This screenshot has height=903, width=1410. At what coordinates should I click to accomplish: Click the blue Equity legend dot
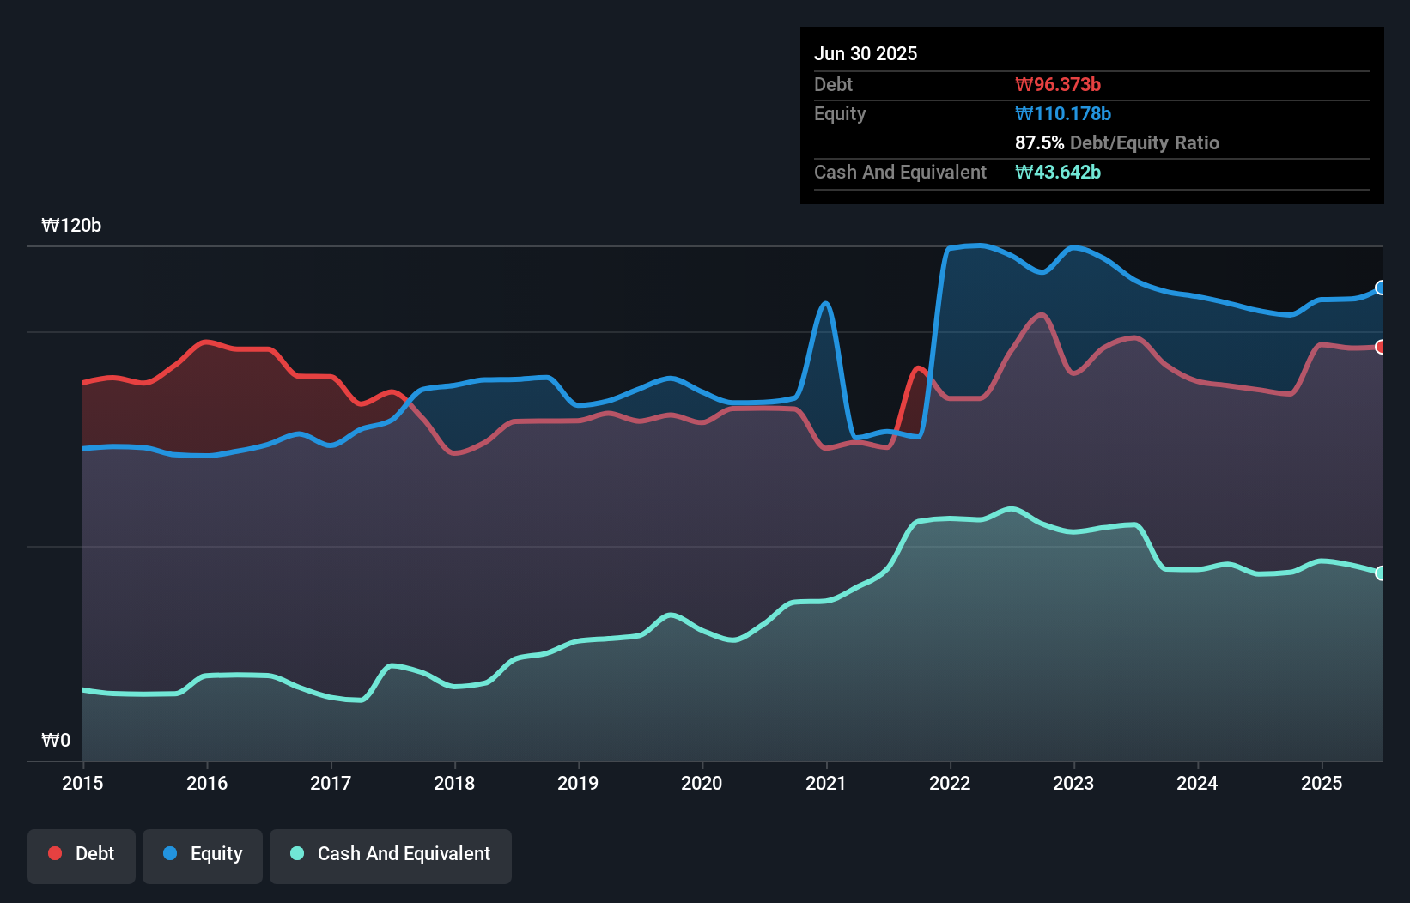(x=171, y=854)
